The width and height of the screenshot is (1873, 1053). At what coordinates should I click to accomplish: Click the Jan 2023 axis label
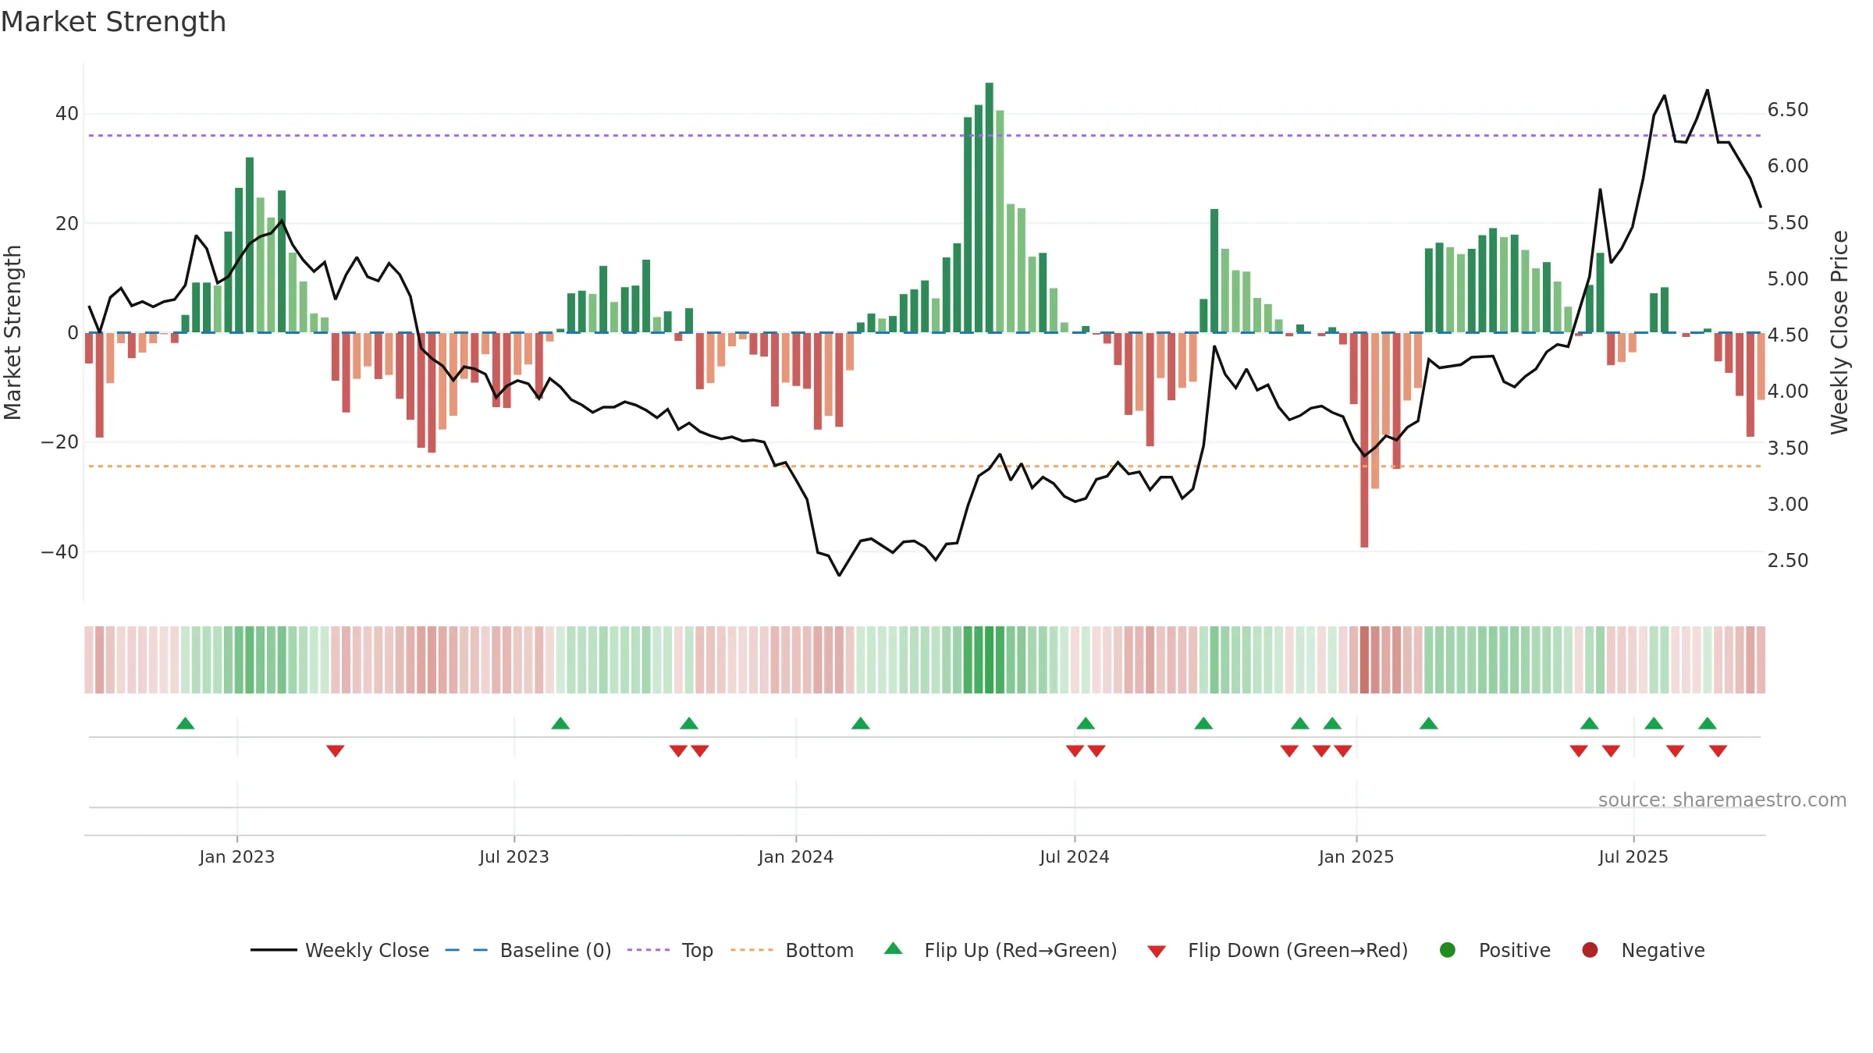(x=236, y=856)
